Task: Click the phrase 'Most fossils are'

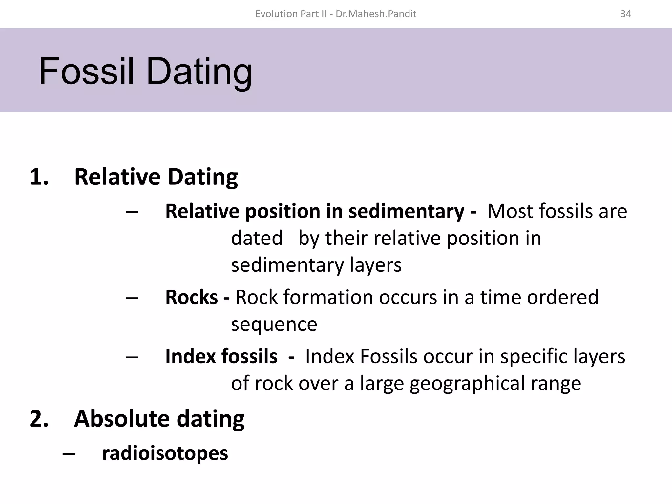Action: [x=557, y=211]
